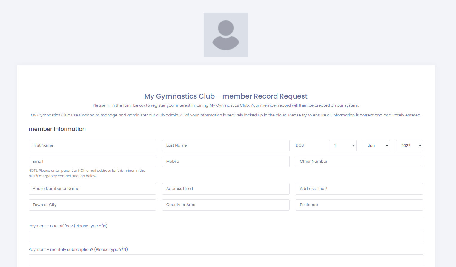
Task: Expand the DOB month dropdown showing Jun
Action: pos(376,145)
